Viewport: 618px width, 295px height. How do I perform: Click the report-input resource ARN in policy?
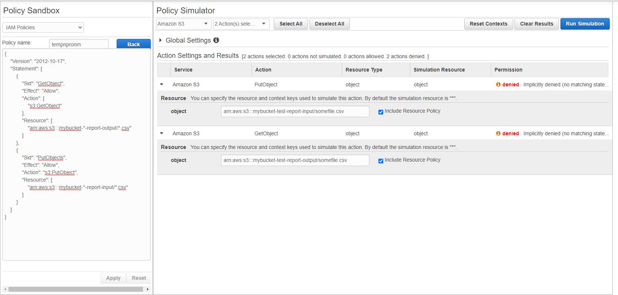(x=78, y=187)
